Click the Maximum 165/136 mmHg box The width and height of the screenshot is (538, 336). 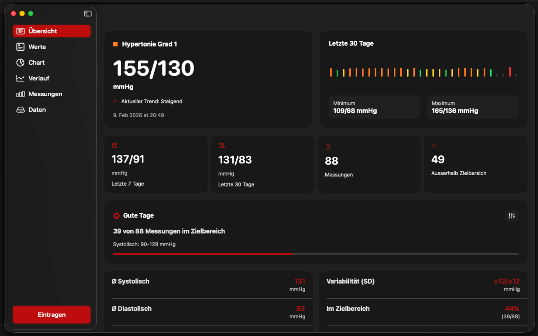[472, 107]
